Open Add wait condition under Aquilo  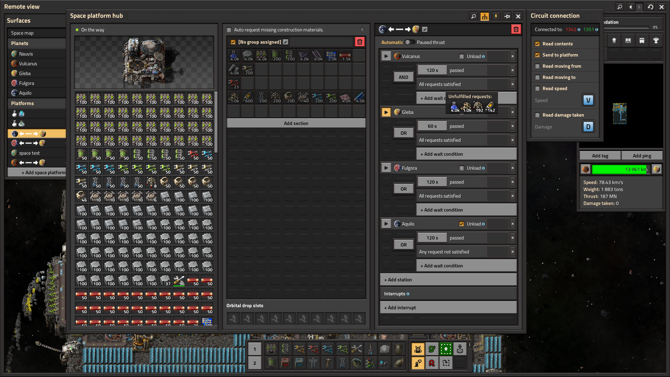[x=466, y=266]
